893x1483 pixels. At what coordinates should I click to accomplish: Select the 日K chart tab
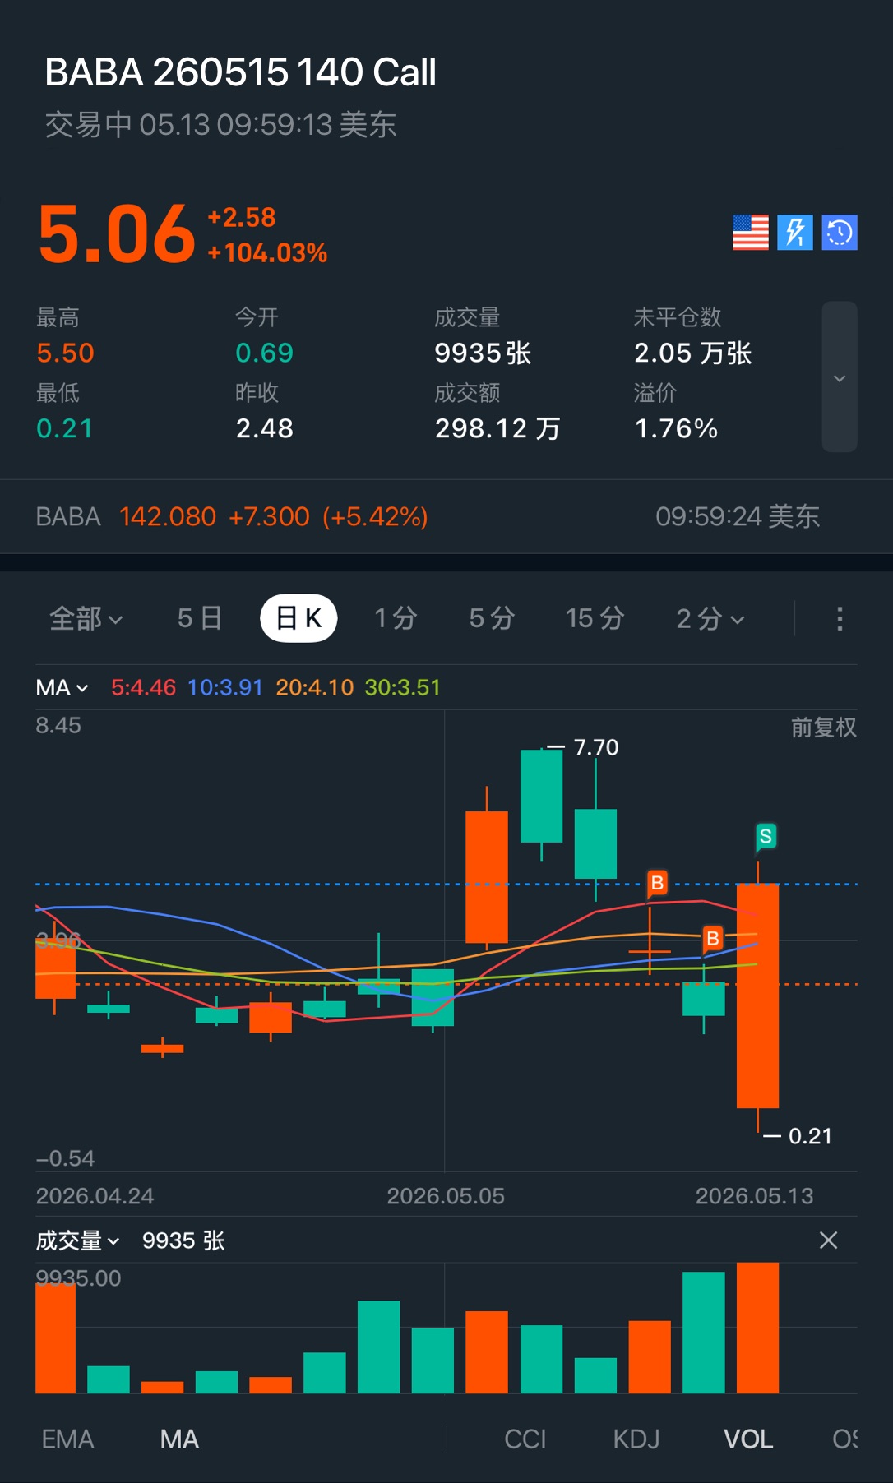click(298, 618)
